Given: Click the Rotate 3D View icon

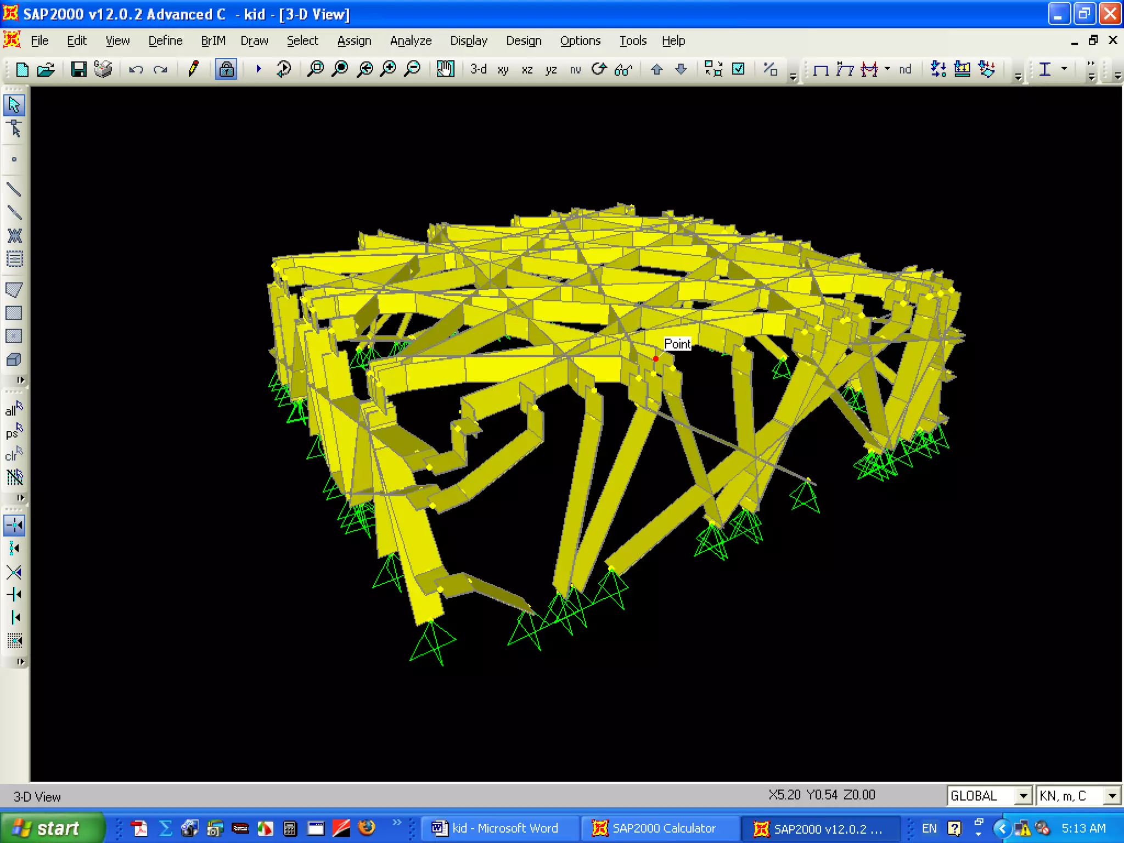Looking at the screenshot, I should 599,69.
